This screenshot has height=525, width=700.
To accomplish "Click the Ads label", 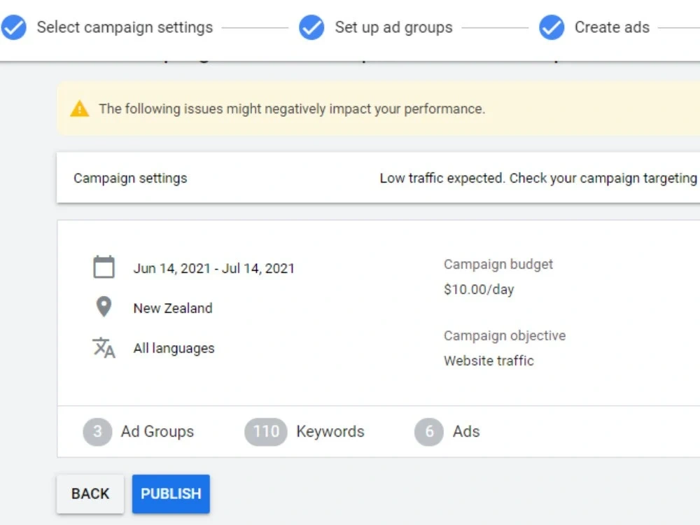I will point(466,432).
